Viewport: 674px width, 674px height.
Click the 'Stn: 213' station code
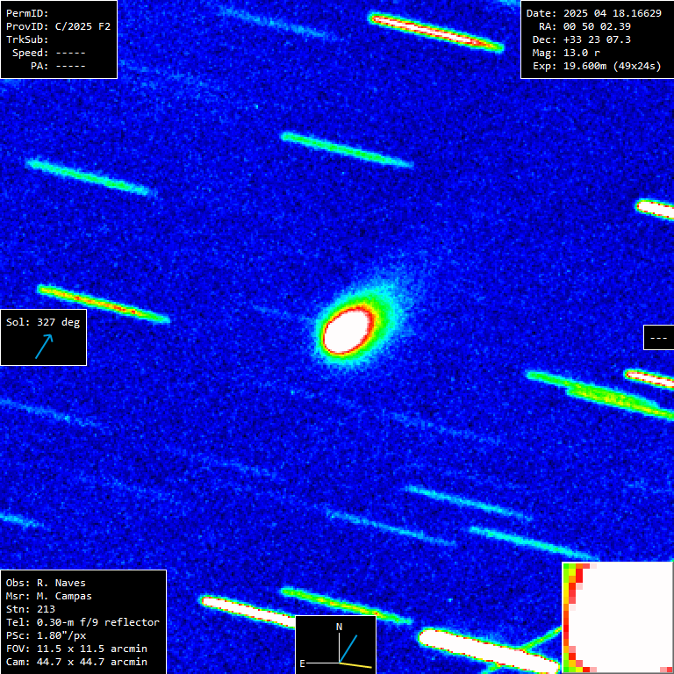(31, 609)
